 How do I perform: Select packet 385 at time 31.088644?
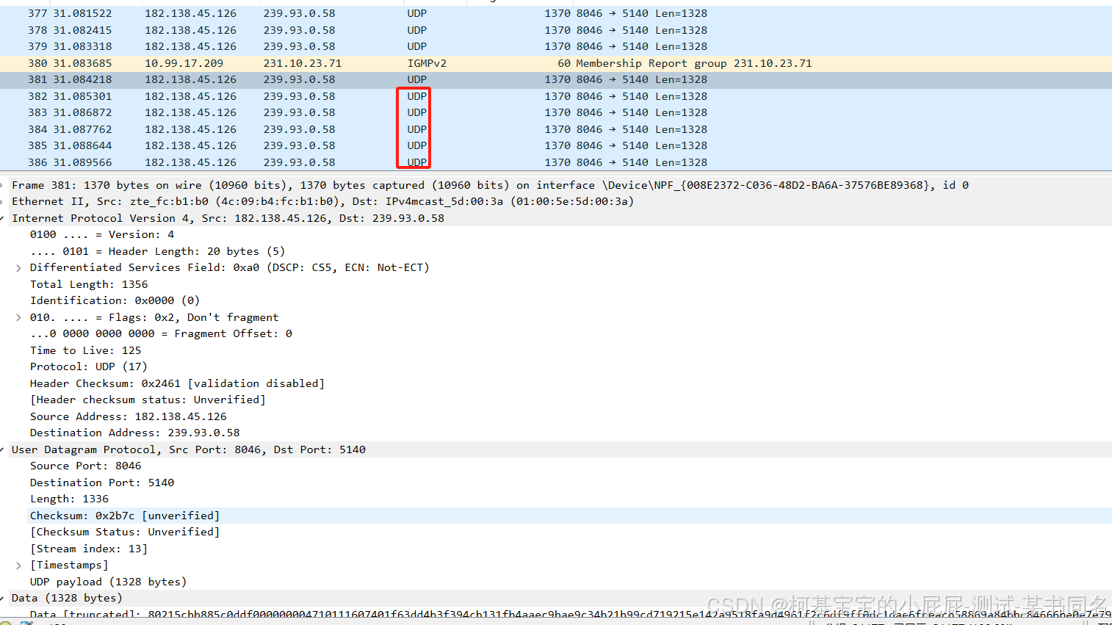[x=556, y=145]
